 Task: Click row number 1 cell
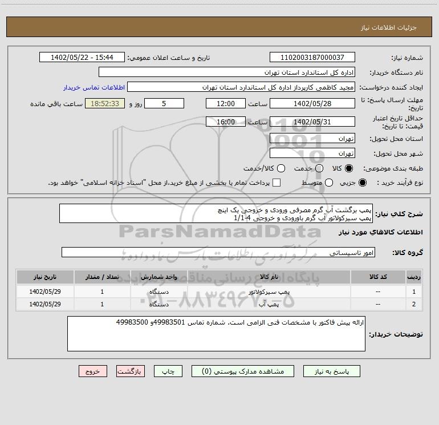(x=413, y=292)
